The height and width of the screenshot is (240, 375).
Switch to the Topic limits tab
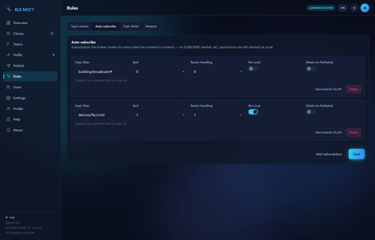pyautogui.click(x=131, y=26)
